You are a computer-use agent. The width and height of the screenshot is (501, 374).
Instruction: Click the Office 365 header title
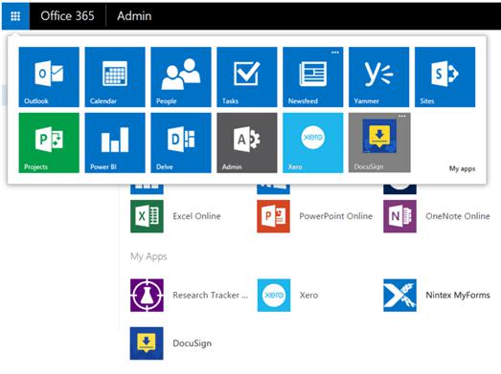point(67,16)
